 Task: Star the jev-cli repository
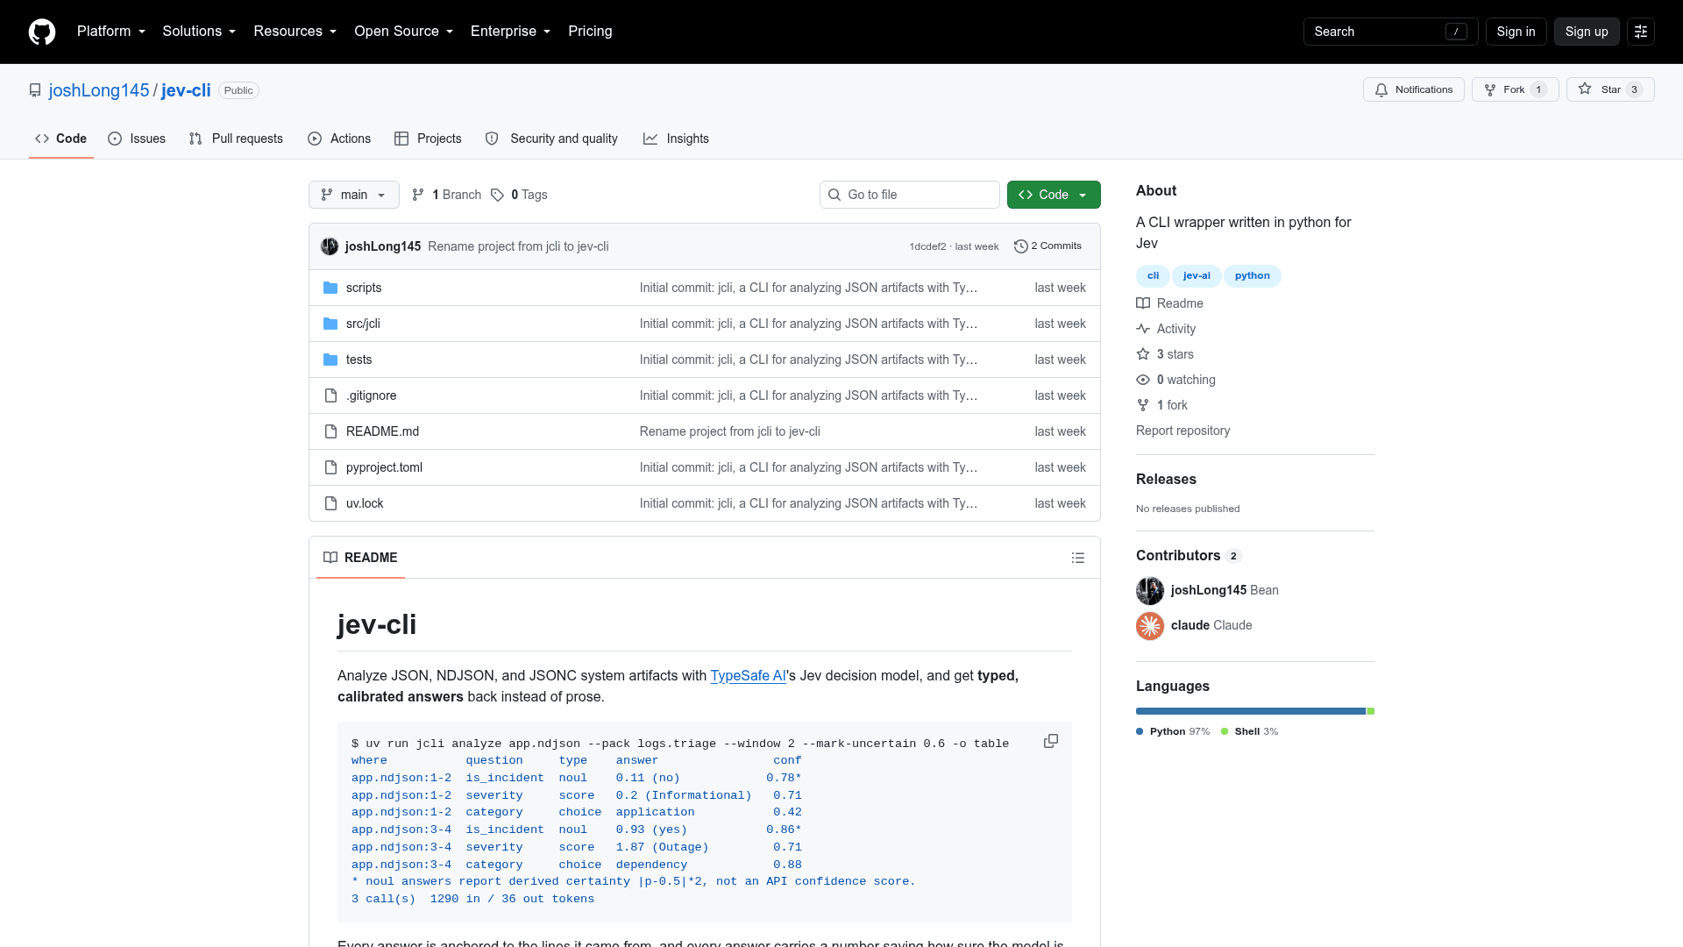pos(1610,89)
